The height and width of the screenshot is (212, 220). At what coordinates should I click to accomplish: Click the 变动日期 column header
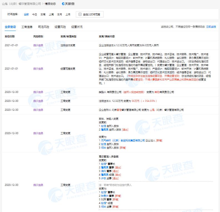(x=10, y=36)
